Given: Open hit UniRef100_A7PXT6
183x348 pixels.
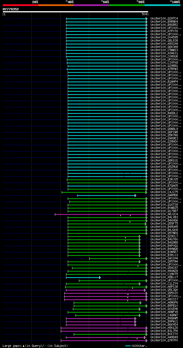Looking at the screenshot, I should pos(164,31).
